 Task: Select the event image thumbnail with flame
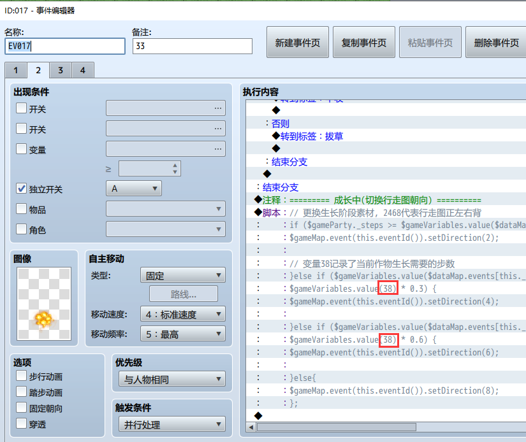(44, 304)
